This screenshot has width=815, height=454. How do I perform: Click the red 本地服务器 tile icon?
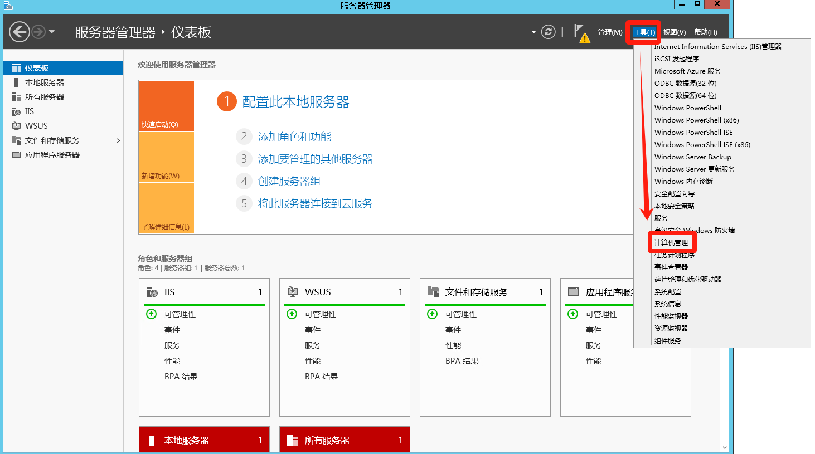pyautogui.click(x=152, y=440)
